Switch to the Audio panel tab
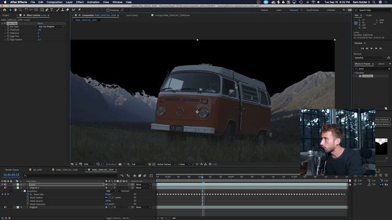The image size is (392, 220). pos(369,15)
